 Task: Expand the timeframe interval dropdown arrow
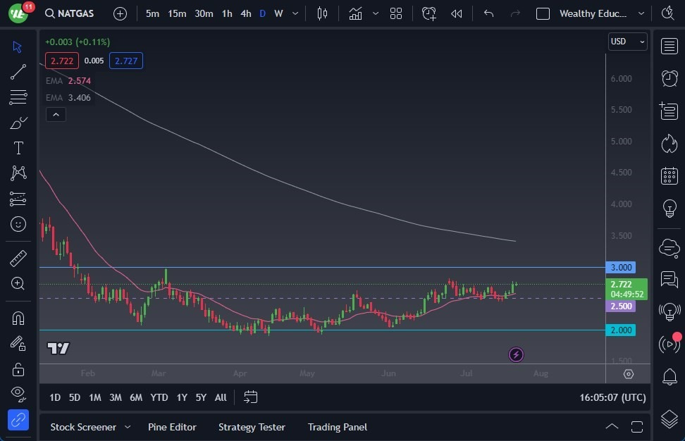point(295,13)
